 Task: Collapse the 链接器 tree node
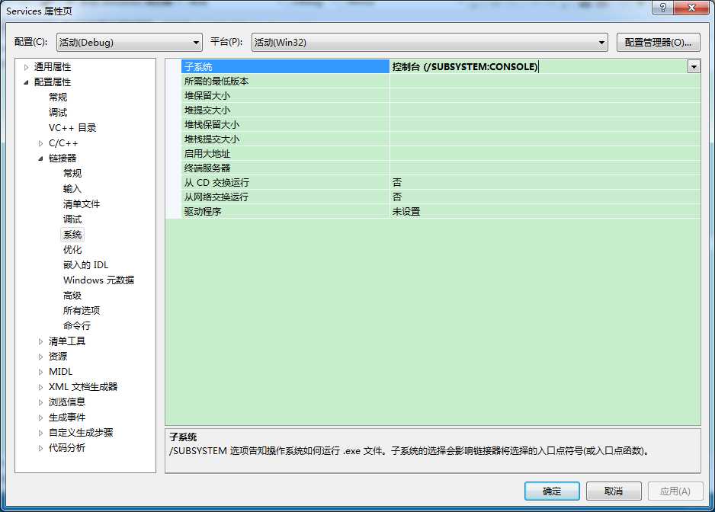(x=40, y=158)
